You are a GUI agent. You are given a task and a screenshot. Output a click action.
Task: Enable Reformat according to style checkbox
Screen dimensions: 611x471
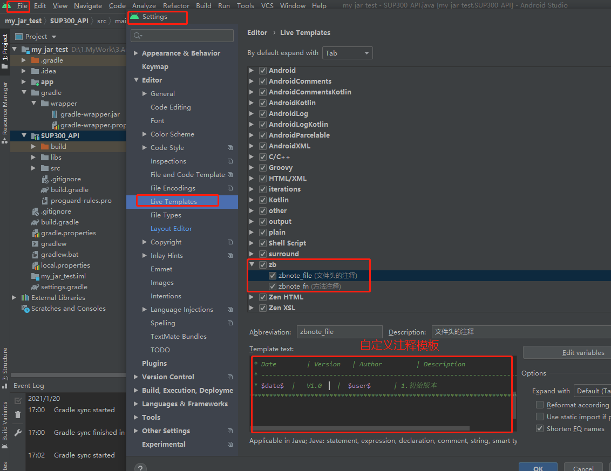540,405
